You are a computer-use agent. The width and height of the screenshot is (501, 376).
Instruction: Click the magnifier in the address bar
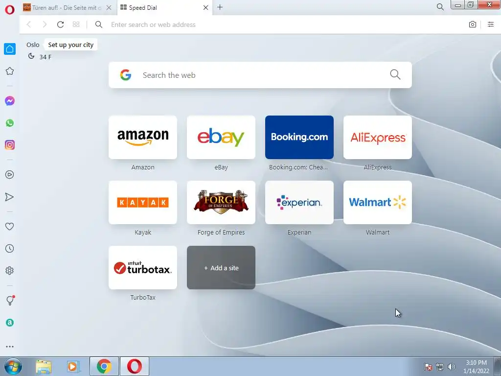tap(99, 24)
